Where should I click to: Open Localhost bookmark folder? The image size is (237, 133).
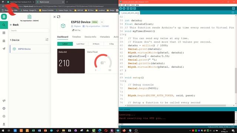click(x=100, y=10)
